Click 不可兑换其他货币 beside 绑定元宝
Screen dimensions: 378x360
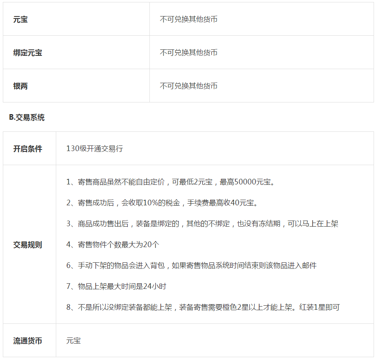[x=189, y=52]
